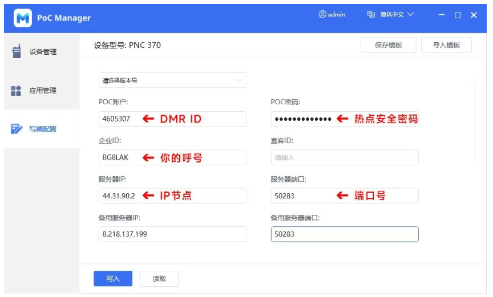The height and width of the screenshot is (297, 493).
Task: Click the walkie-talkie device management icon
Action: (16, 51)
